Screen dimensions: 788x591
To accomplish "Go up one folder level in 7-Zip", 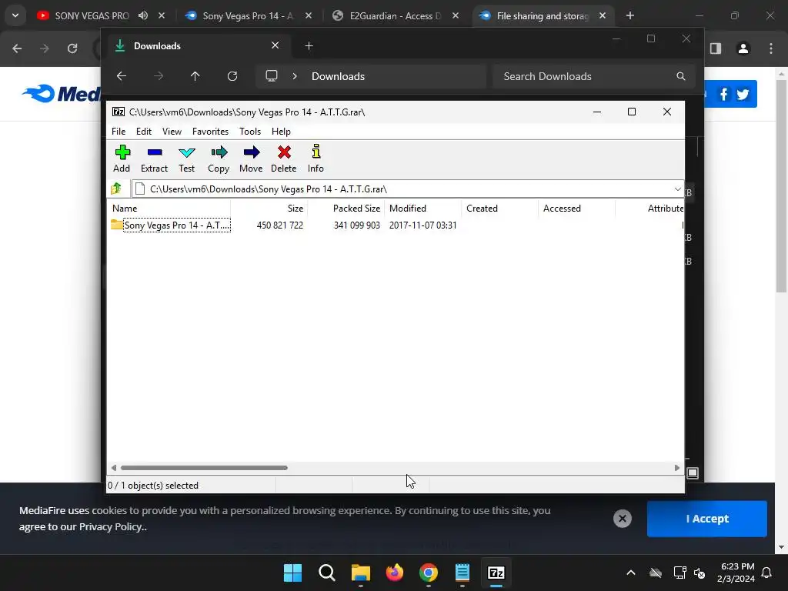I will pyautogui.click(x=117, y=189).
